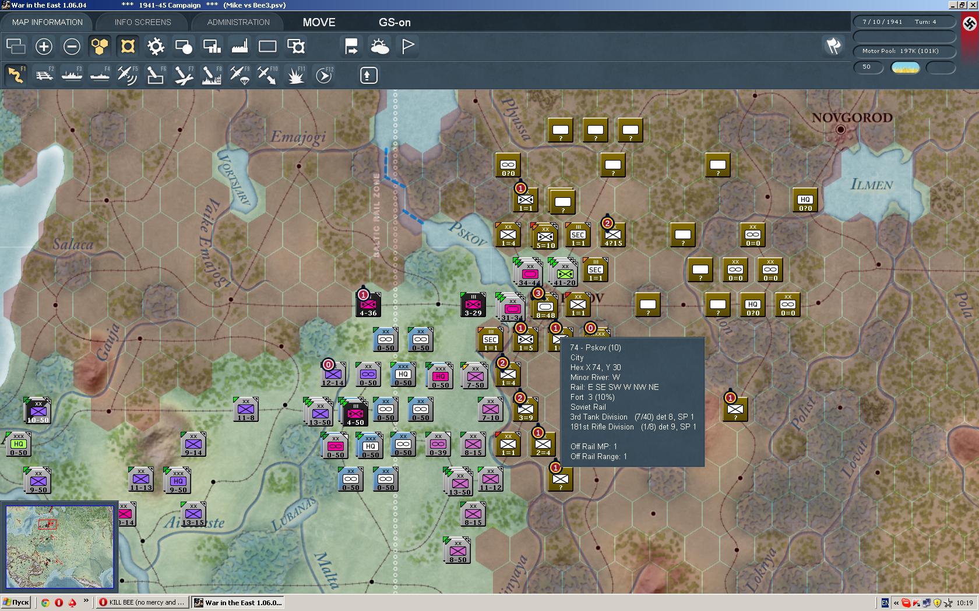Screen dimensions: 979x611
Task: Click the rectangle with bar chart icon
Action: coord(212,46)
